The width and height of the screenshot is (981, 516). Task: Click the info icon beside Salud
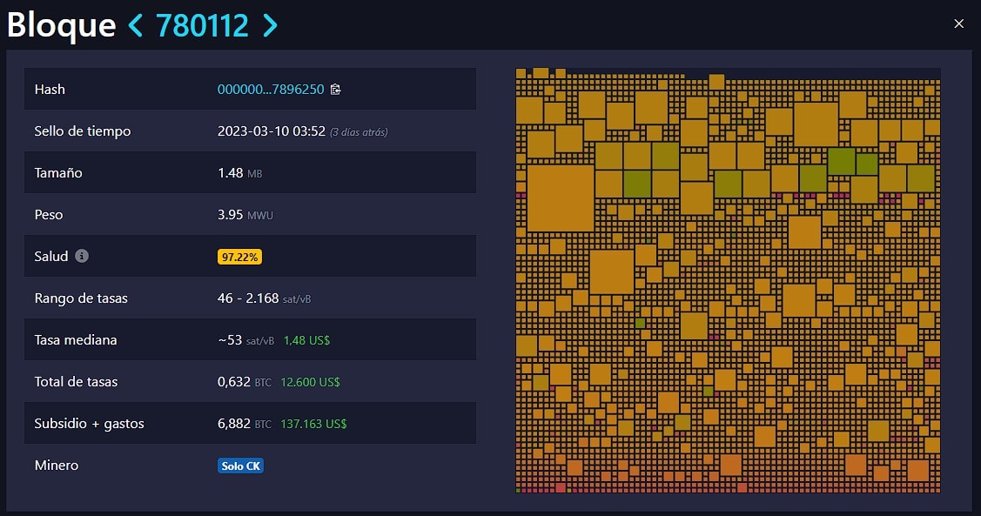pyautogui.click(x=82, y=256)
